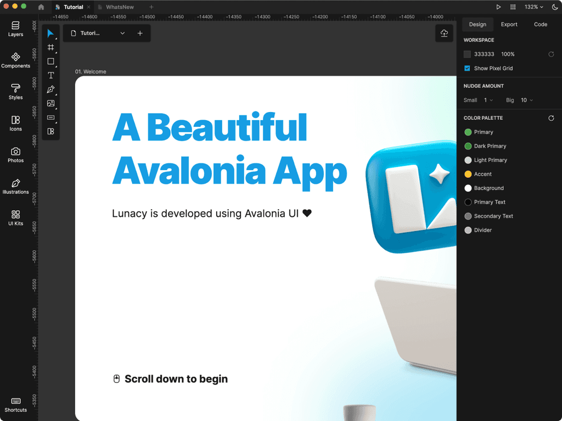Select the Accent color swatch
This screenshot has width=562, height=421.
pos(467,174)
